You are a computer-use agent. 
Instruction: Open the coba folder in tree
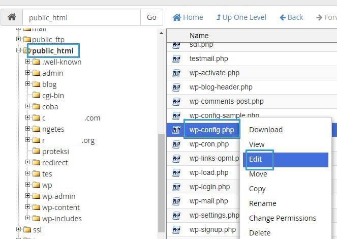click(x=50, y=107)
